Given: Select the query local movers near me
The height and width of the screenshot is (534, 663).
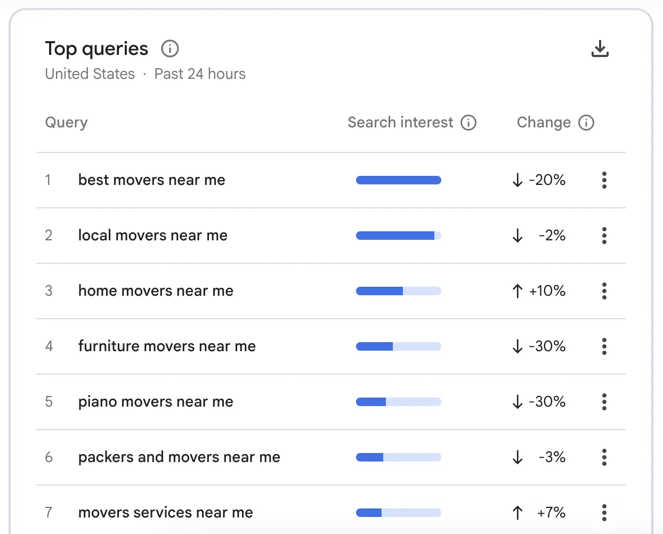Looking at the screenshot, I should click(153, 236).
